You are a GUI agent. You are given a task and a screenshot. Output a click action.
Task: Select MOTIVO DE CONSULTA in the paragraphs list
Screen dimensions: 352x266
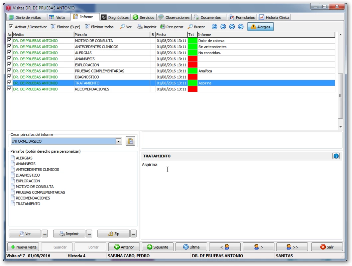point(35,187)
